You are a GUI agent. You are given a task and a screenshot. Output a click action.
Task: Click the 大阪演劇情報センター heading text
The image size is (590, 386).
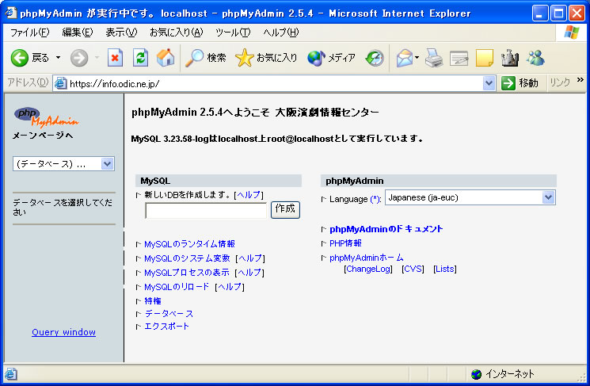(327, 113)
